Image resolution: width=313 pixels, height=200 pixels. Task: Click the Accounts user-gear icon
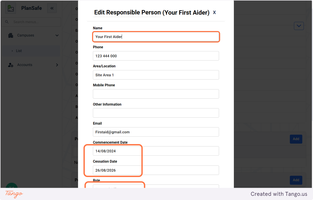(x=11, y=65)
